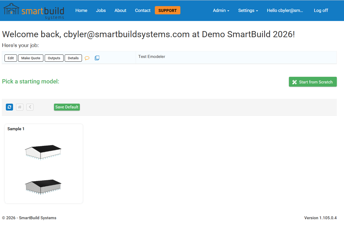
Task: Click the © 2026 - SmartBuild Systems footer
Action: point(29,218)
